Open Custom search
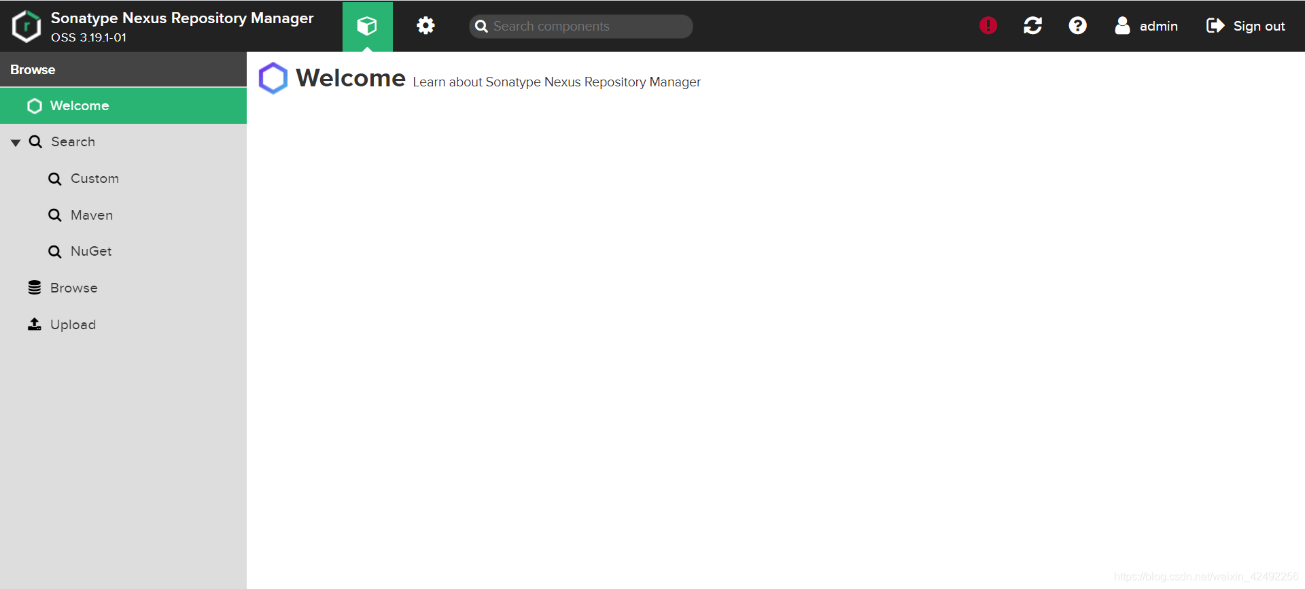Screen dimensions: 1305x589 [x=123, y=178]
